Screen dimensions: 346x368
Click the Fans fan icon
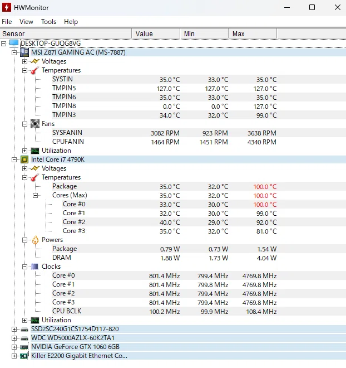tap(35, 124)
